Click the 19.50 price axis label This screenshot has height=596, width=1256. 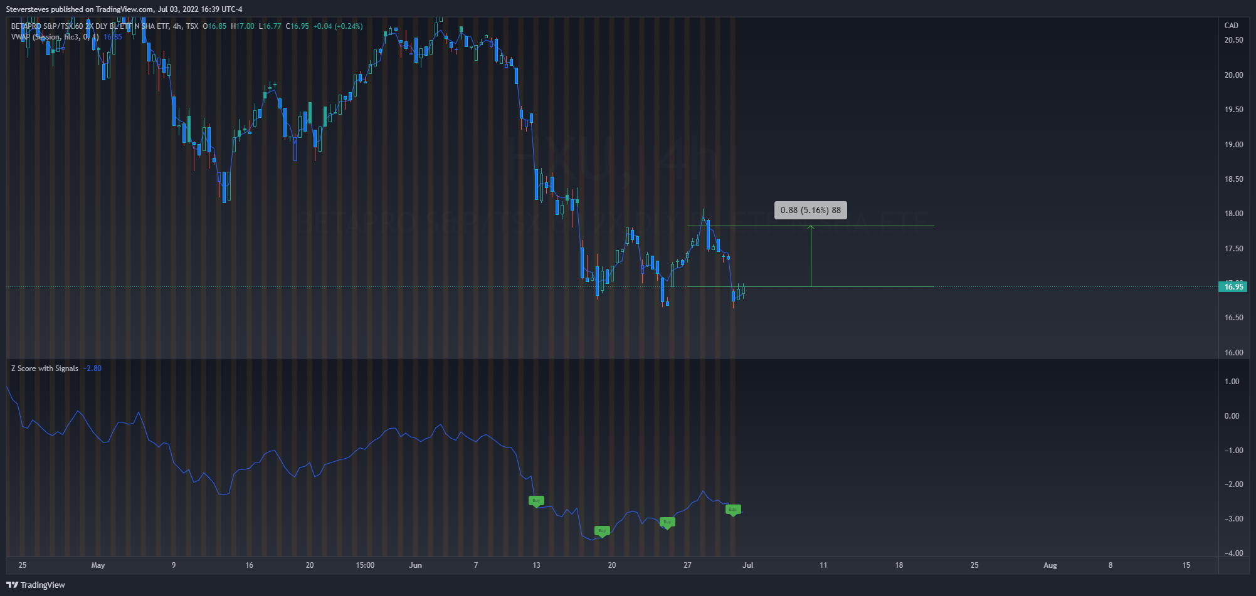pos(1233,110)
